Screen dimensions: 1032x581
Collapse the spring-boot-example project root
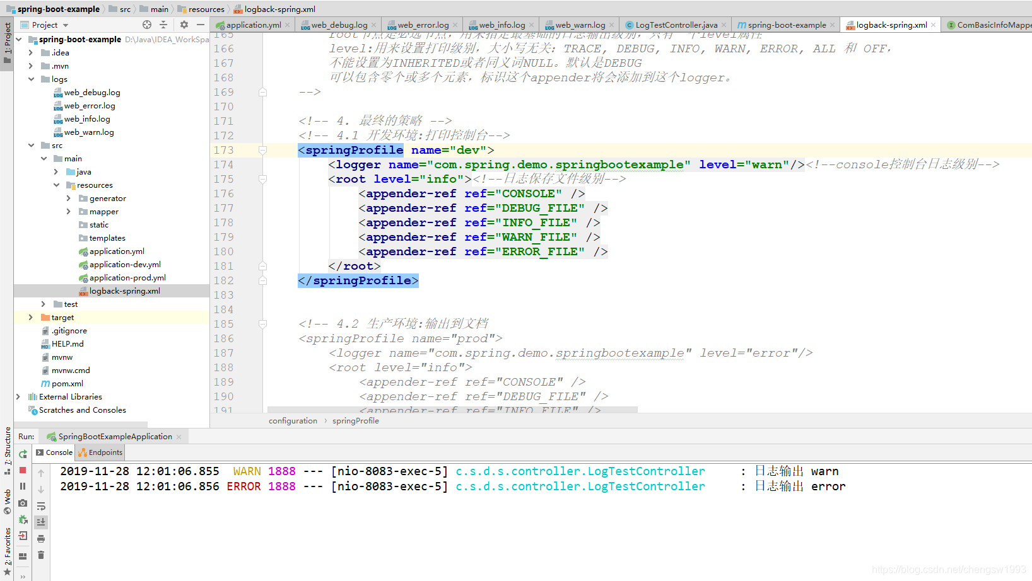[18, 39]
